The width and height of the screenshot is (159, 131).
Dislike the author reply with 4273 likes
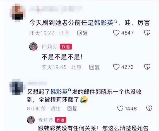point(147,67)
